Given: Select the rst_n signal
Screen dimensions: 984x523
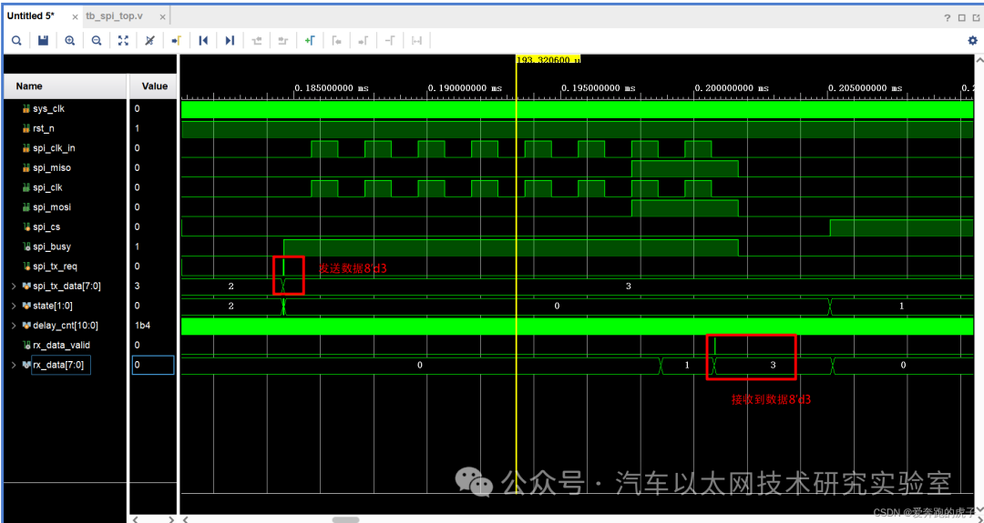Looking at the screenshot, I should click(44, 128).
